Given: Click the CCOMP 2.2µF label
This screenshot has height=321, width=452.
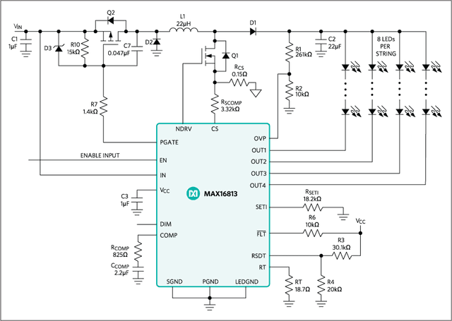Looking at the screenshot, I should 120,269.
